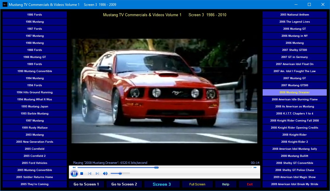
Task: Play 2008 Shelby GT Police Chase
Action: click(x=295, y=170)
